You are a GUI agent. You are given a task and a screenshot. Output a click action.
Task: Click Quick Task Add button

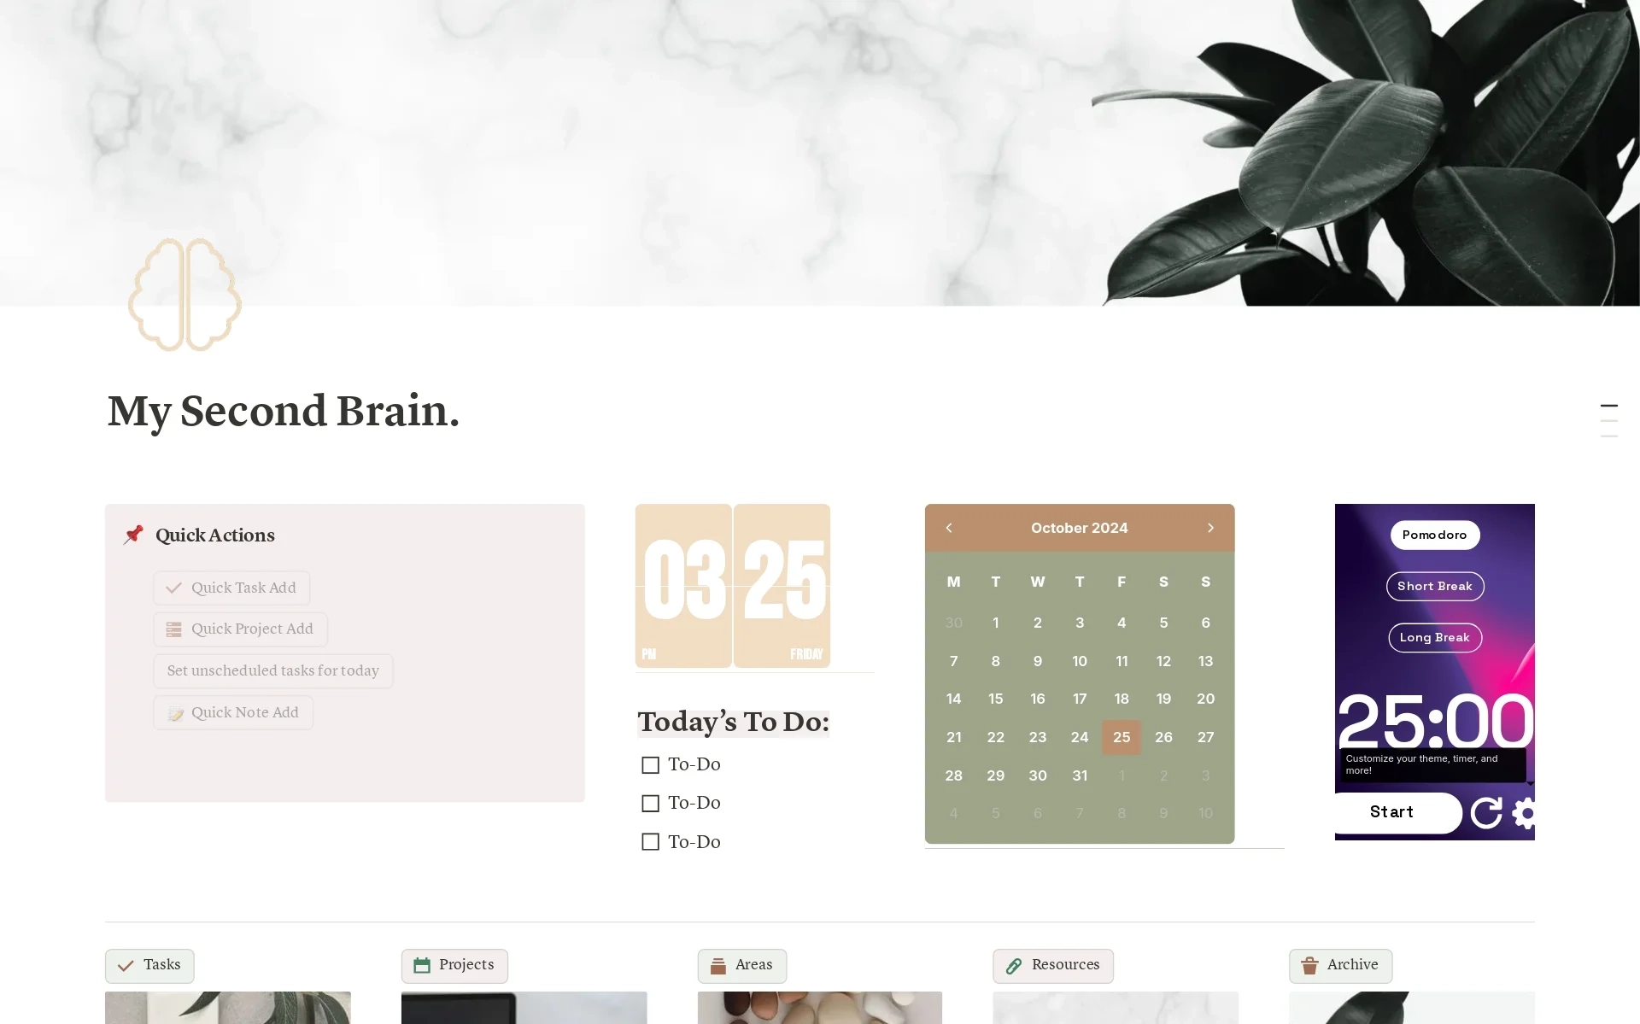tap(231, 587)
